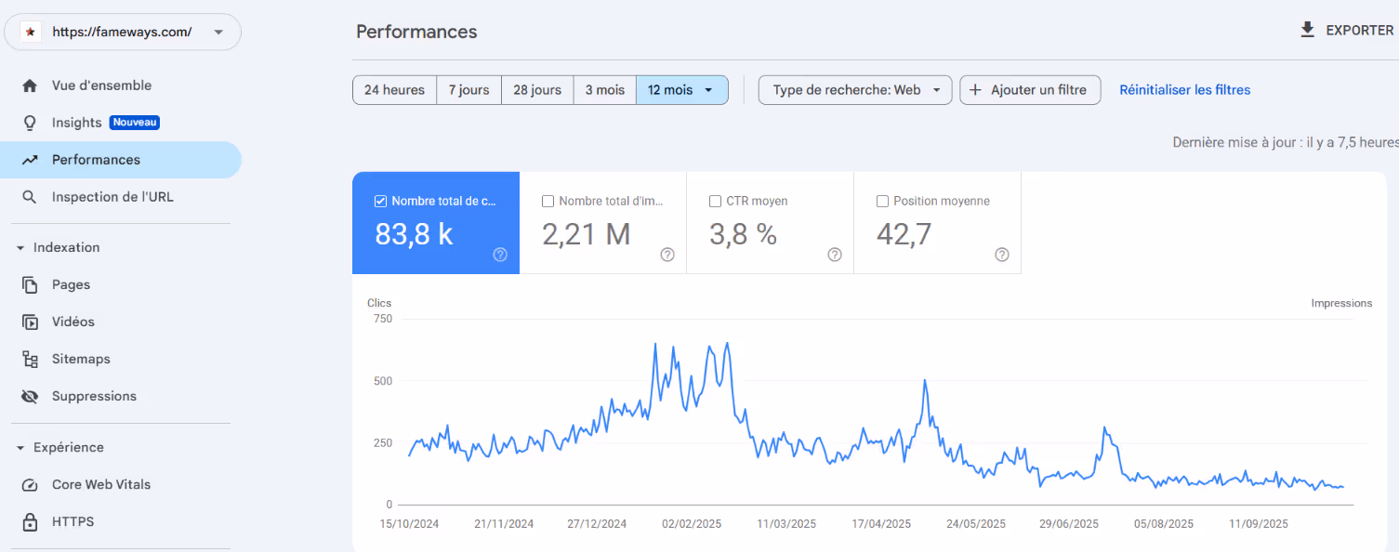Click the lightbulb icon beside Insights
1399x552 pixels.
click(x=30, y=123)
